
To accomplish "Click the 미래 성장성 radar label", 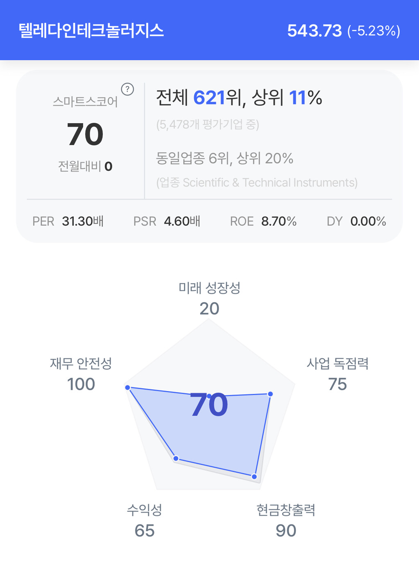I will pyautogui.click(x=209, y=288).
